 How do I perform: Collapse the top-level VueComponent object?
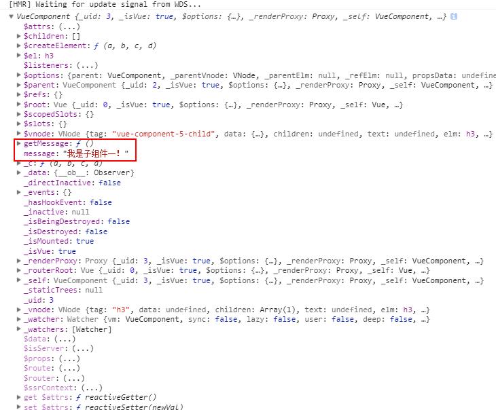12,16
